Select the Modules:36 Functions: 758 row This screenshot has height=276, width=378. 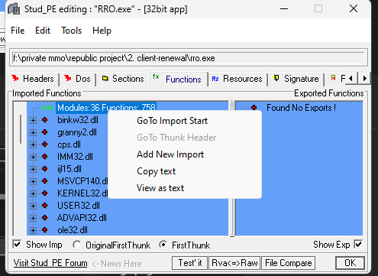pyautogui.click(x=106, y=108)
